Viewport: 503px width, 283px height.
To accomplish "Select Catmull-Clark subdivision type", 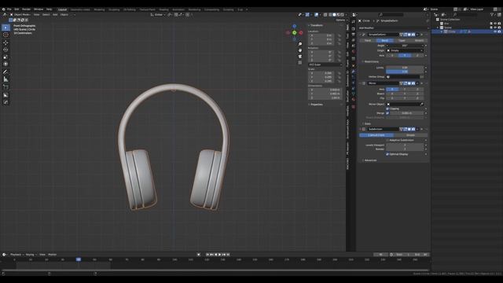I will coord(376,135).
